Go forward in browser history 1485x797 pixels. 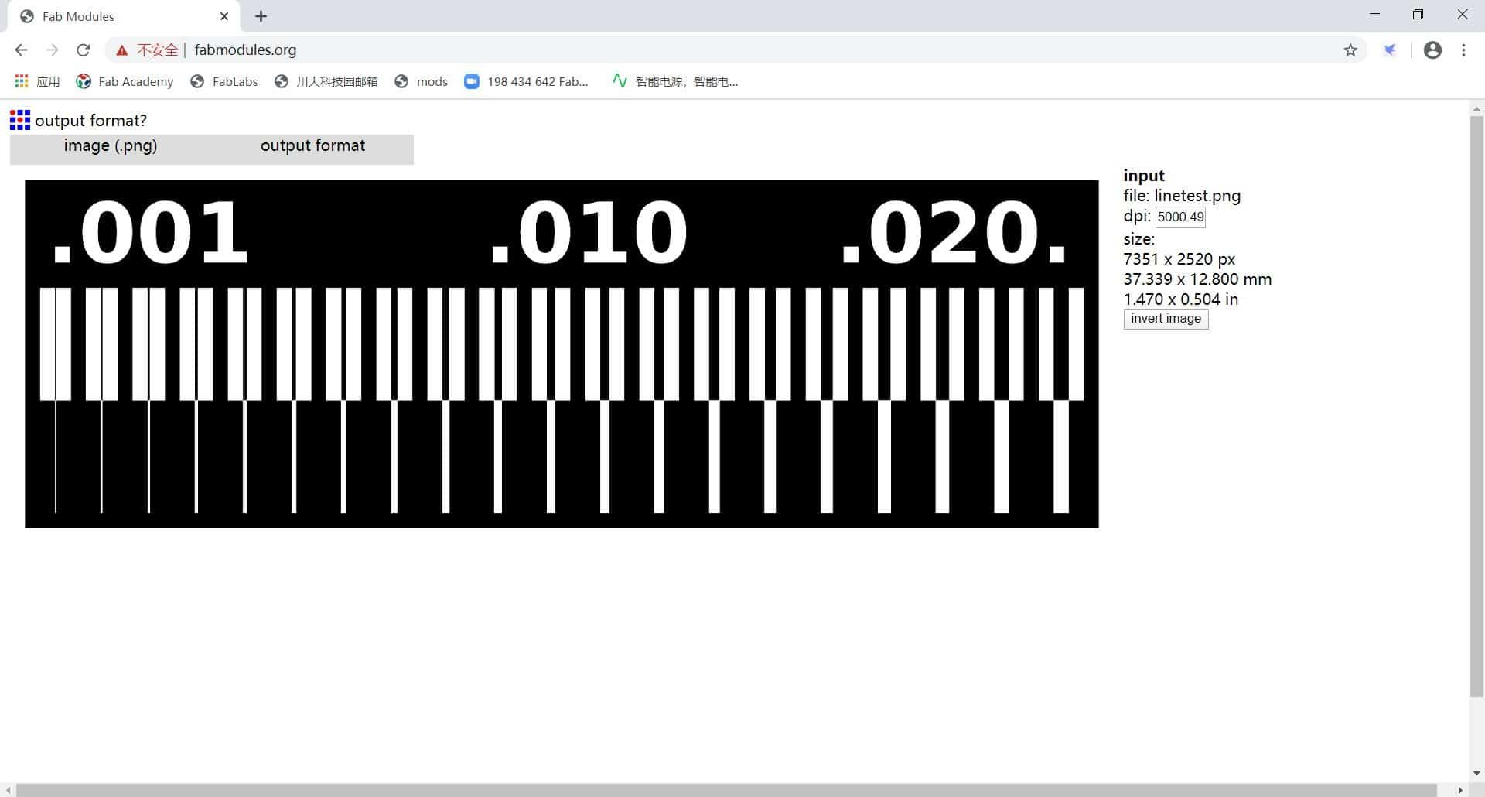click(52, 50)
